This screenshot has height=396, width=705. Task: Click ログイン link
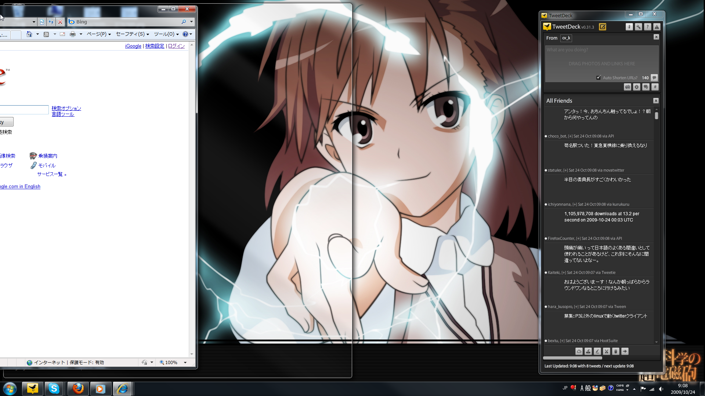(x=176, y=46)
